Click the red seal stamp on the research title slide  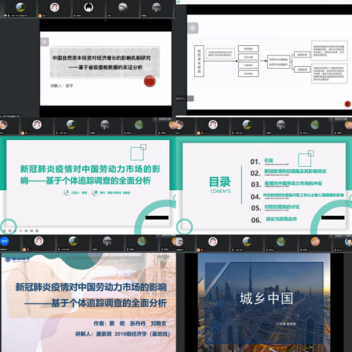click(x=150, y=81)
